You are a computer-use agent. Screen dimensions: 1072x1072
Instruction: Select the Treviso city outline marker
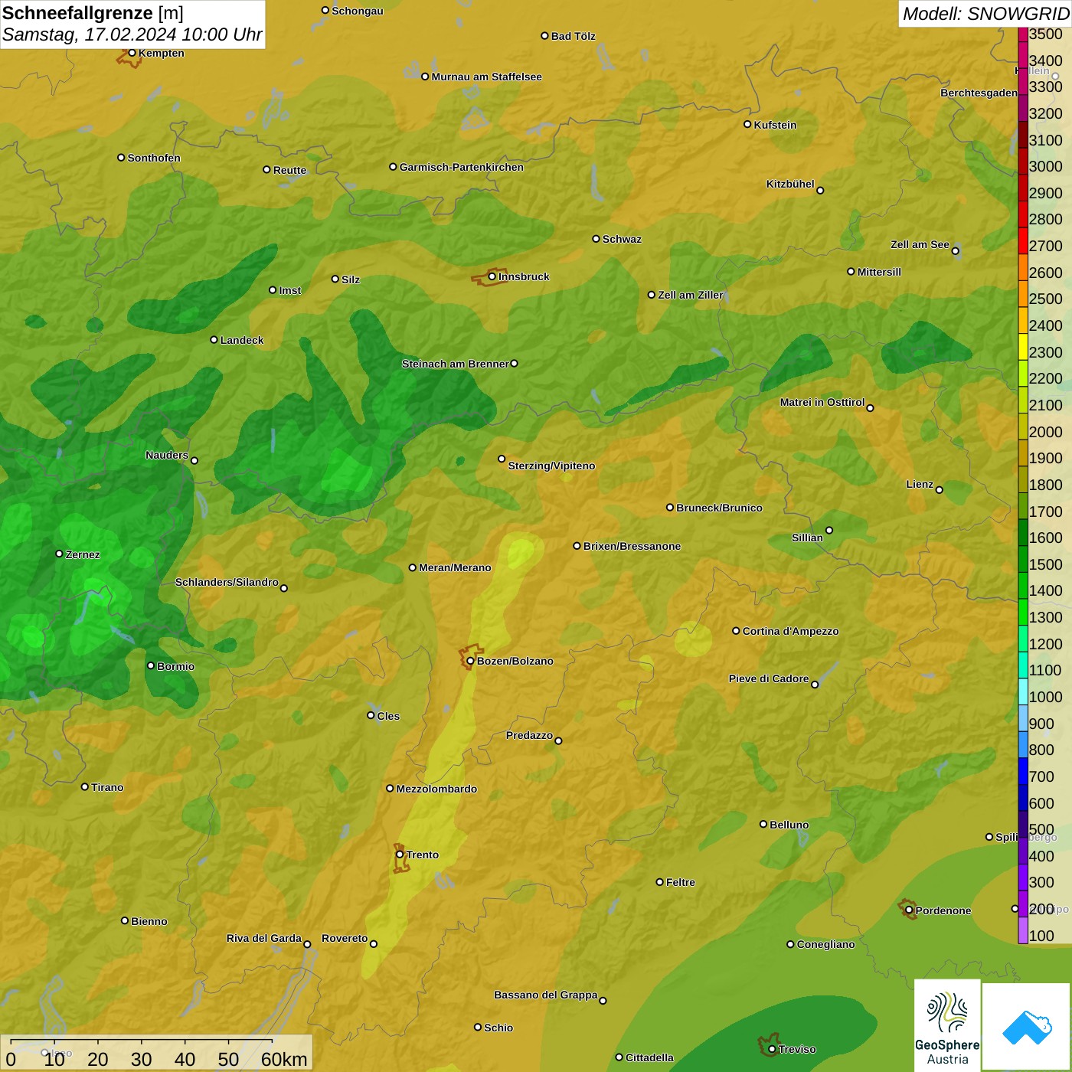coord(769,1046)
